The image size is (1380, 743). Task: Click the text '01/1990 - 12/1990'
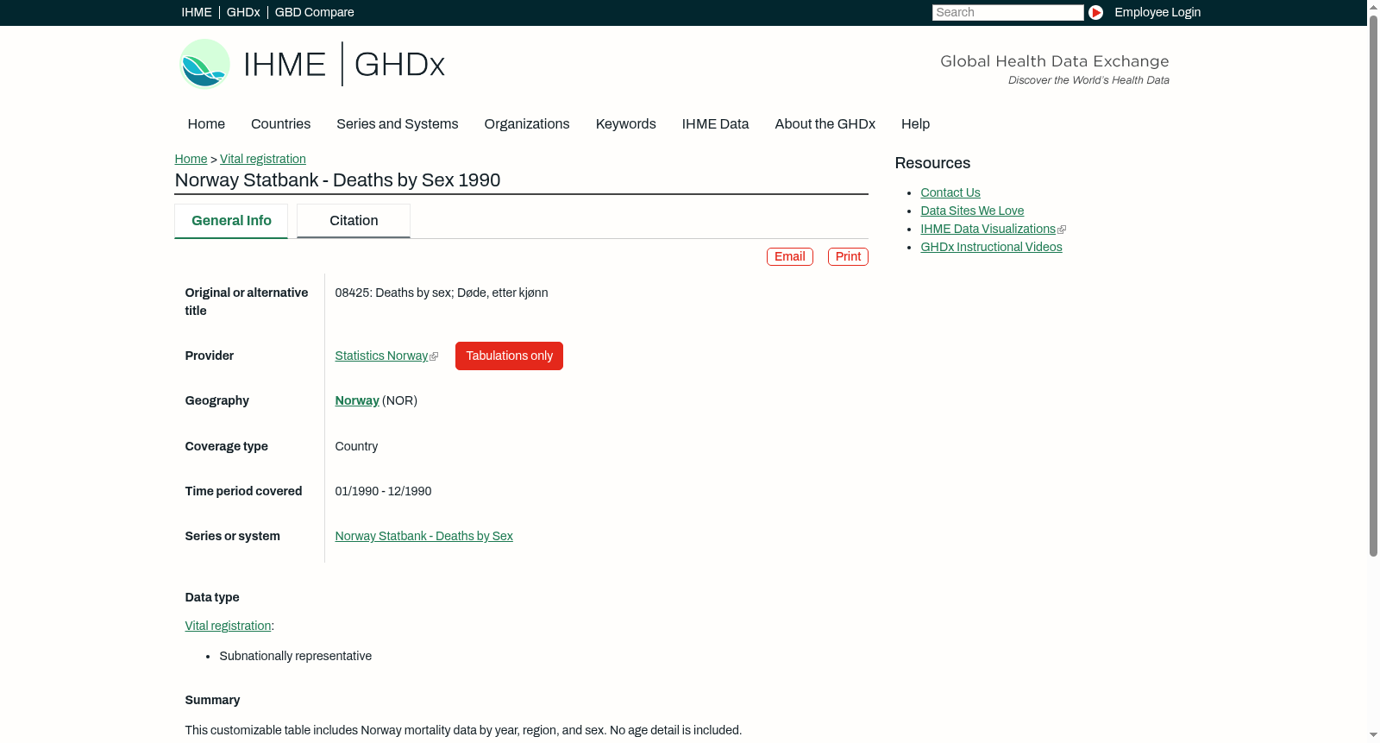tap(383, 491)
